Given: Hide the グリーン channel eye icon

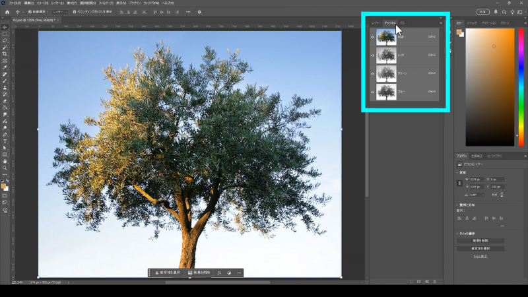Looking at the screenshot, I should tap(372, 73).
